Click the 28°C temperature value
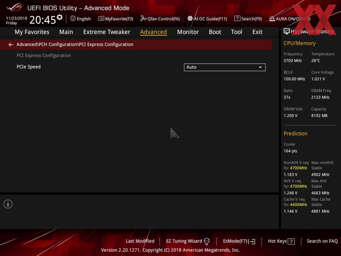 click(x=316, y=60)
